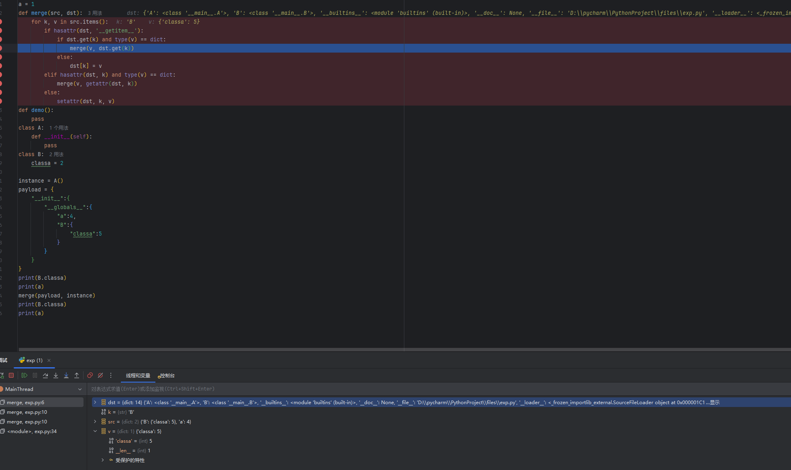
Task: Expand the 受保护的特性 node
Action: (x=103, y=460)
